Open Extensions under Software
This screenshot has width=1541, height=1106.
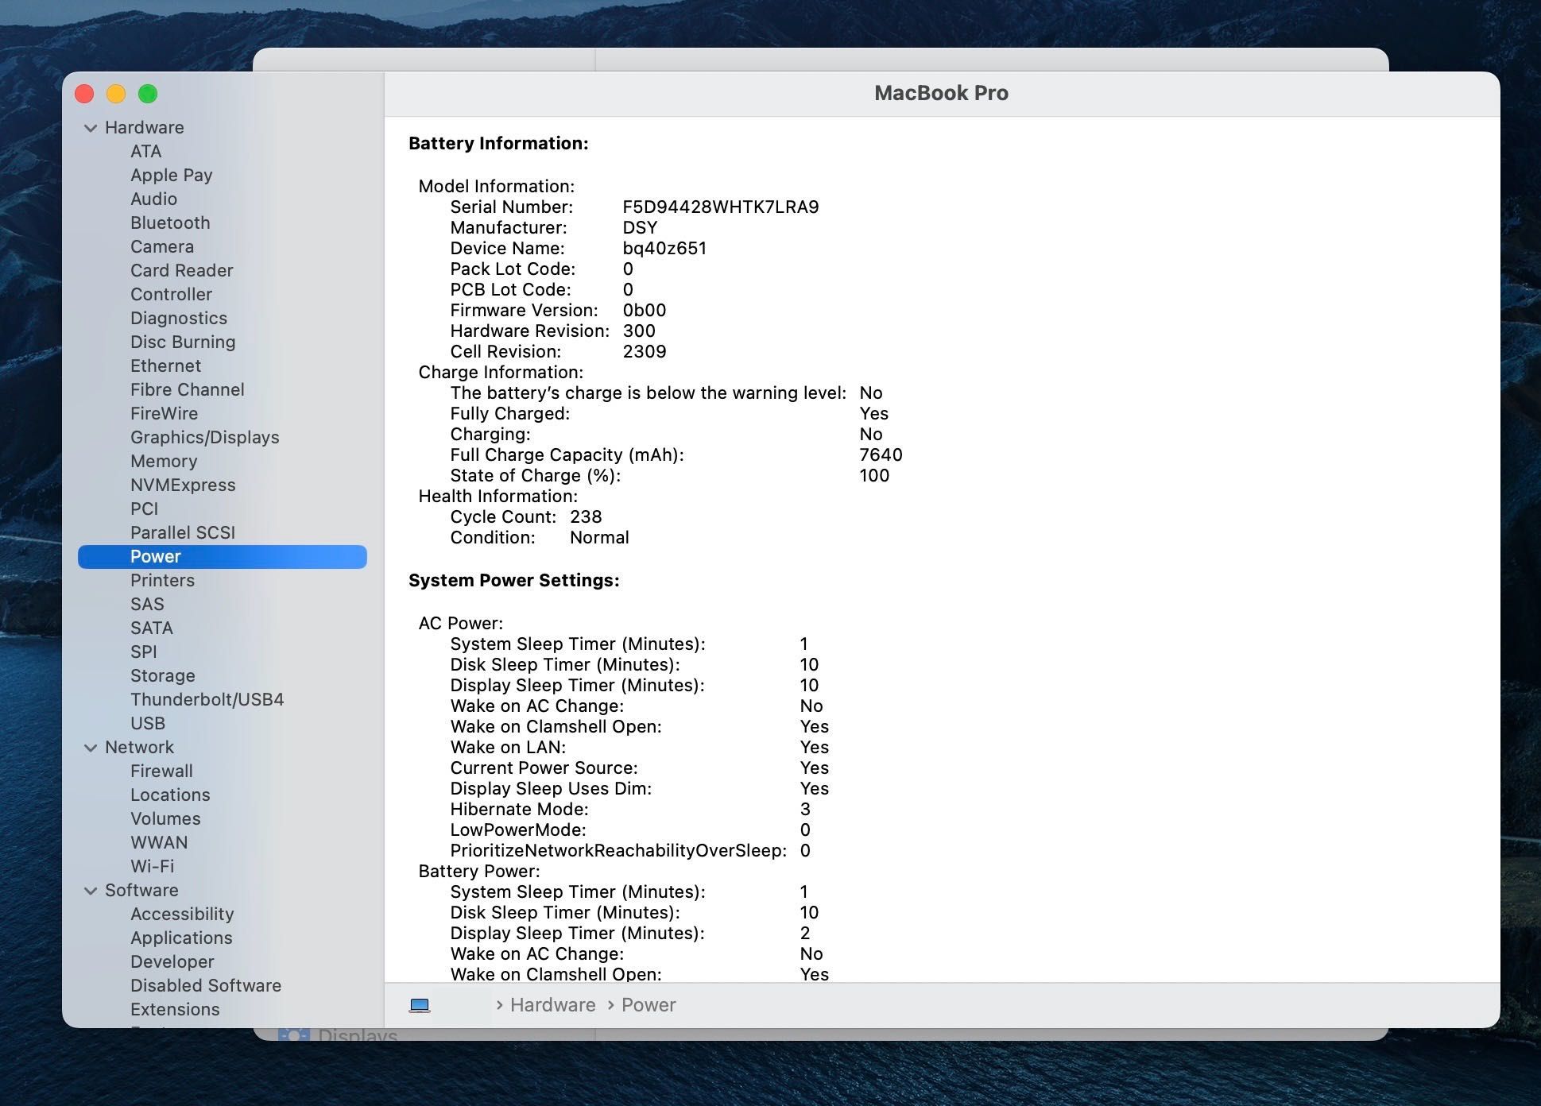pyautogui.click(x=175, y=1010)
